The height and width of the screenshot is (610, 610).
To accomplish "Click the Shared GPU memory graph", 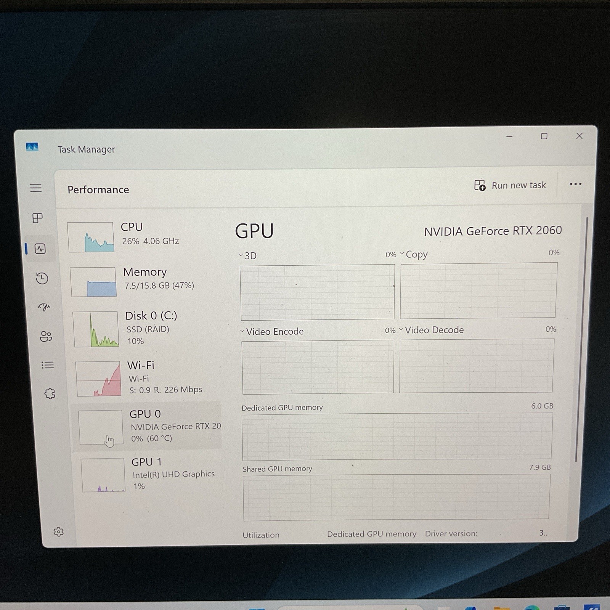I will coord(396,497).
